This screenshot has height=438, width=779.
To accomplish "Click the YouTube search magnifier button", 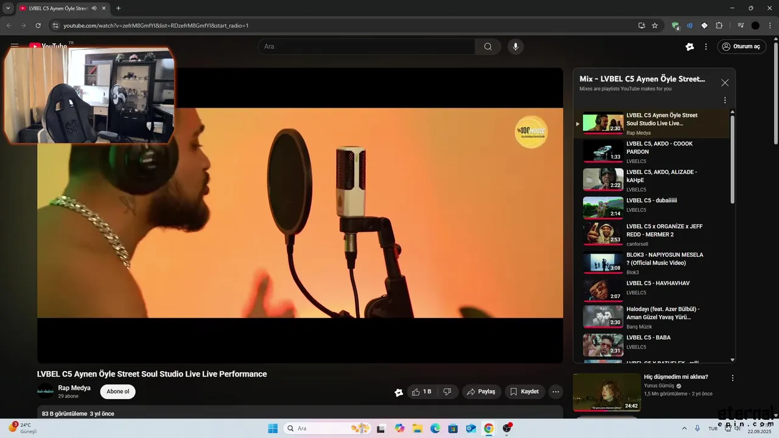I will pyautogui.click(x=488, y=47).
